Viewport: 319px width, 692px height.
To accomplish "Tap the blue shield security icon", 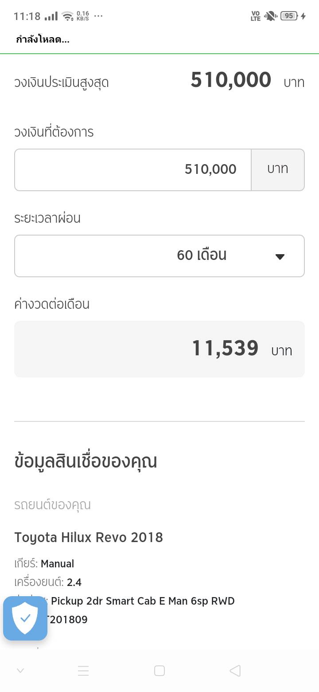I will click(25, 618).
